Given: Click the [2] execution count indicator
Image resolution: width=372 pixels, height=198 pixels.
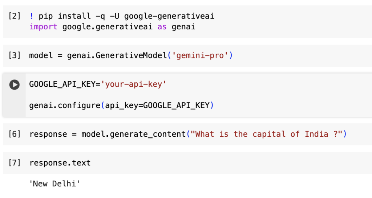Looking at the screenshot, I should (x=14, y=16).
